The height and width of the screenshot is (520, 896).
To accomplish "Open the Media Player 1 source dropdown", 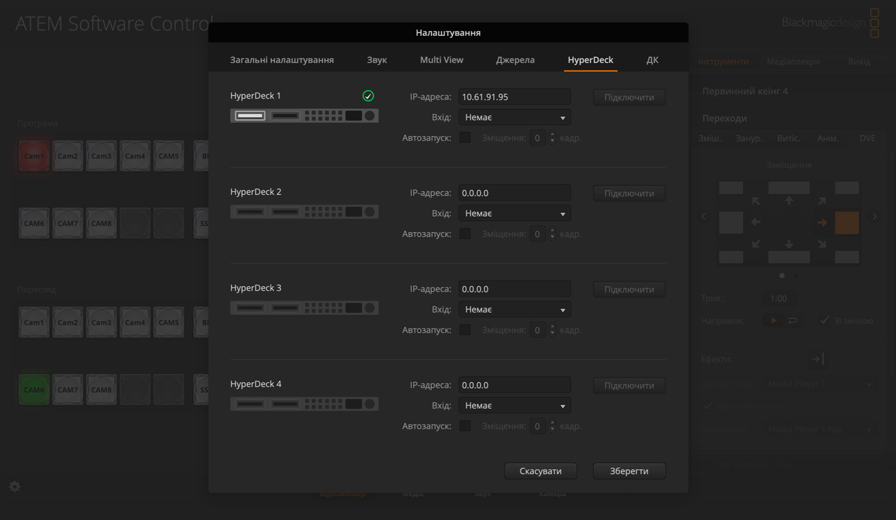I will [x=820, y=384].
